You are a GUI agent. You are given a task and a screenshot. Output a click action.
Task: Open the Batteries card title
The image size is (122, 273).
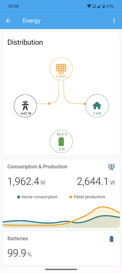(x=18, y=239)
